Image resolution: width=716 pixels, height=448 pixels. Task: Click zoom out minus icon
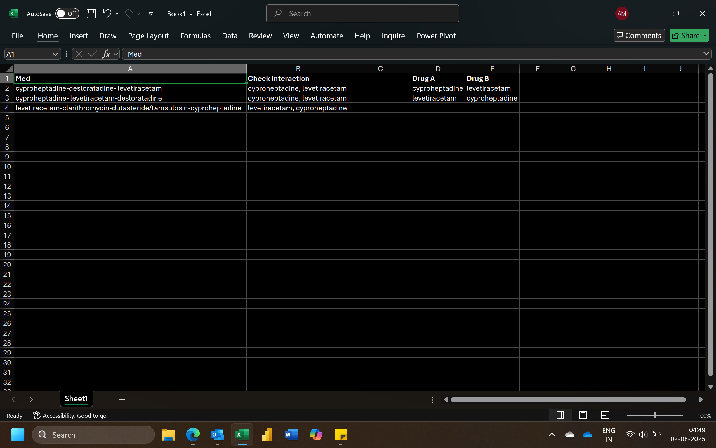622,416
